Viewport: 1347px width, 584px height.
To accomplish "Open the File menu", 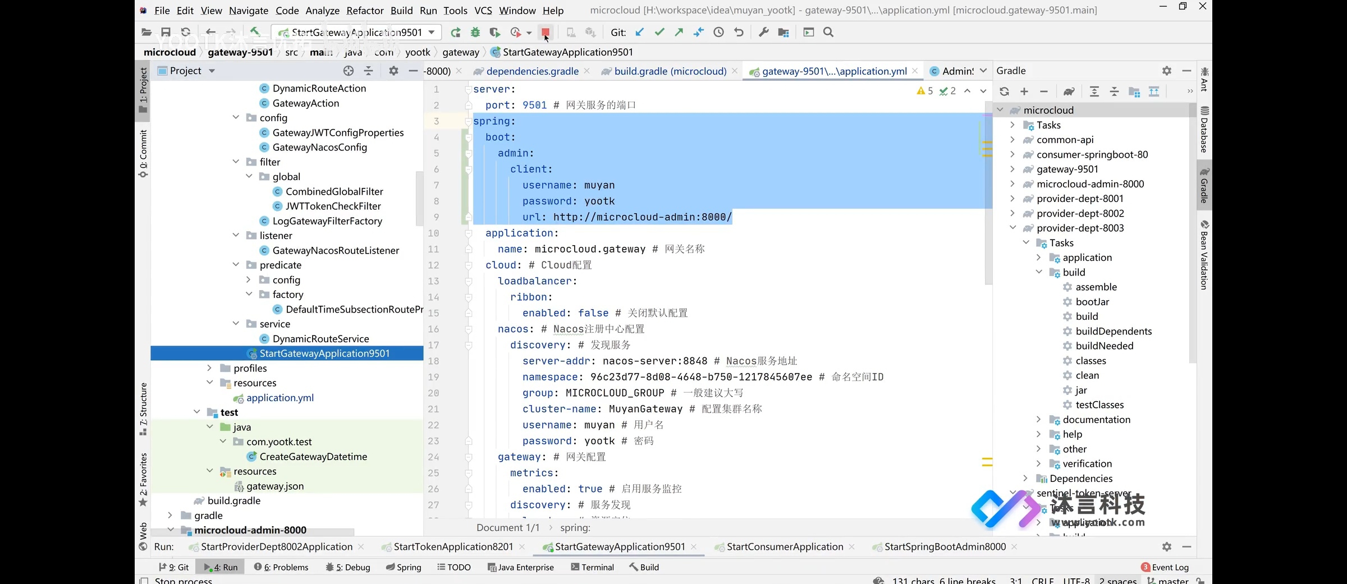I will point(162,10).
